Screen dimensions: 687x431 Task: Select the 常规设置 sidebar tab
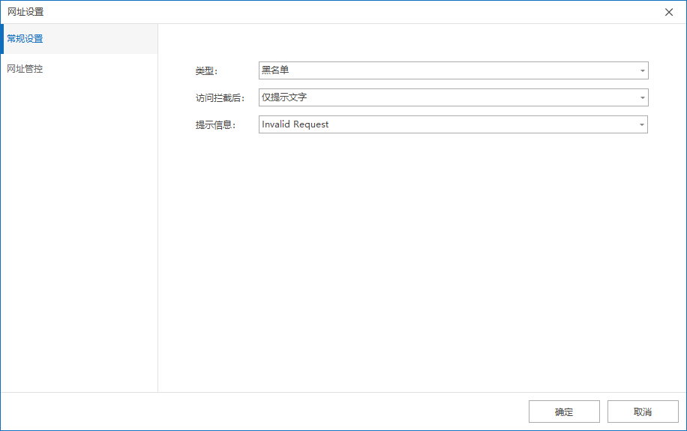click(79, 39)
